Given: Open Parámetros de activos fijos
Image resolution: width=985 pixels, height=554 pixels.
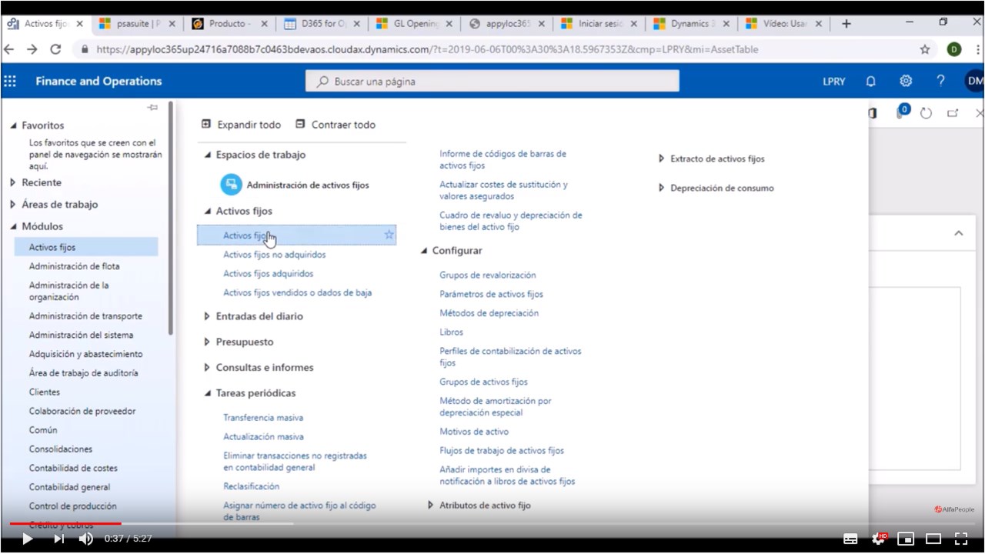Looking at the screenshot, I should click(x=491, y=294).
